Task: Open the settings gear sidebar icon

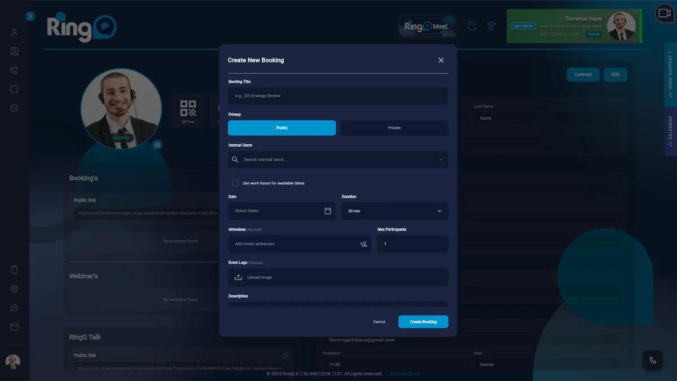Action: pyautogui.click(x=14, y=289)
